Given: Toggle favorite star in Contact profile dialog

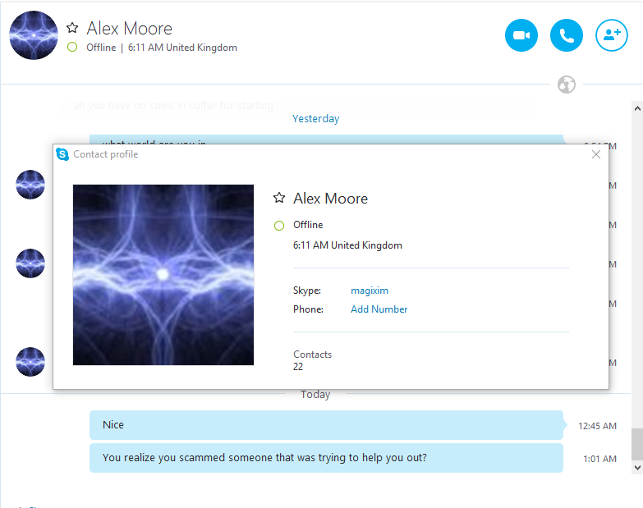Looking at the screenshot, I should click(x=279, y=198).
